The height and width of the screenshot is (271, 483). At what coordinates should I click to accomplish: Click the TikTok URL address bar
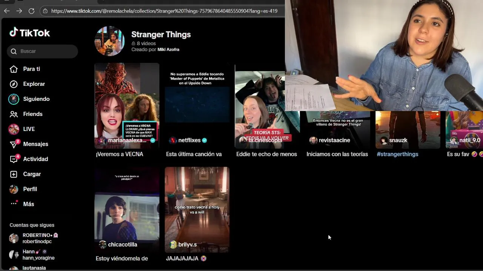pos(164,11)
